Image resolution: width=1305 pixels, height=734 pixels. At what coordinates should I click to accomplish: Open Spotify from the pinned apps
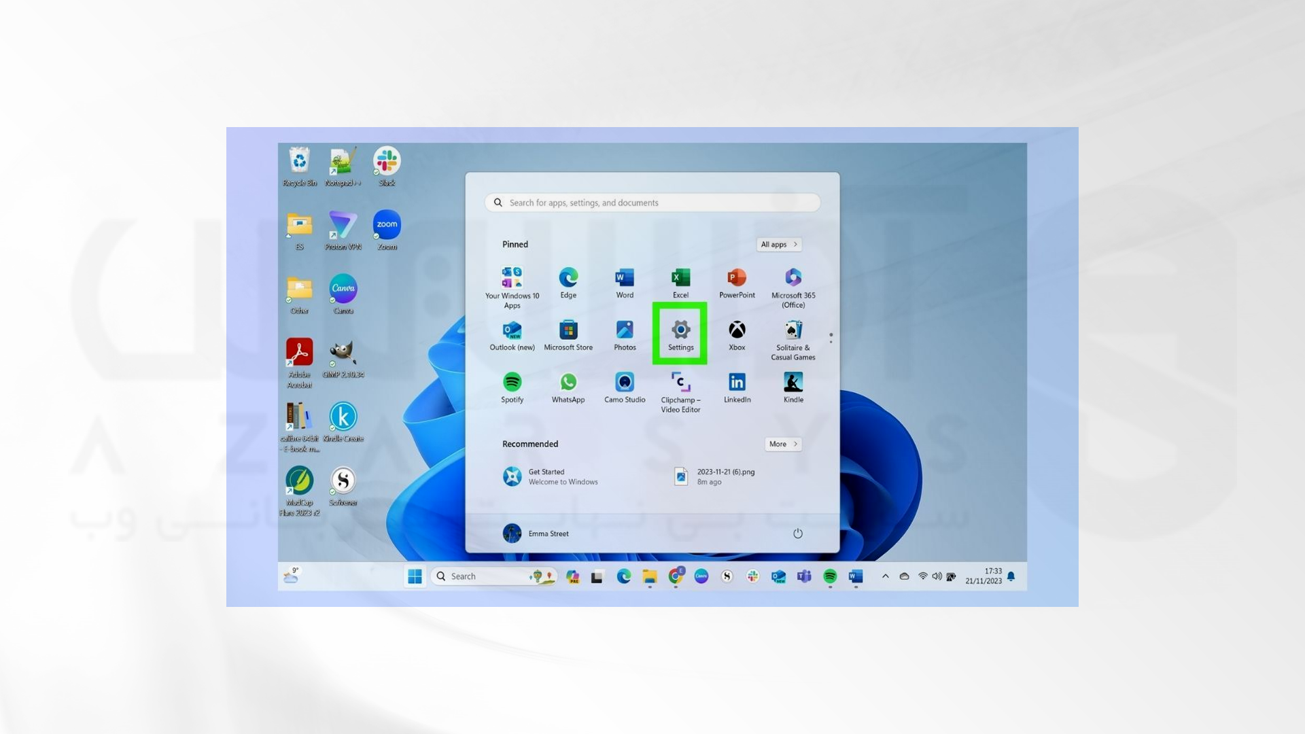[512, 387]
